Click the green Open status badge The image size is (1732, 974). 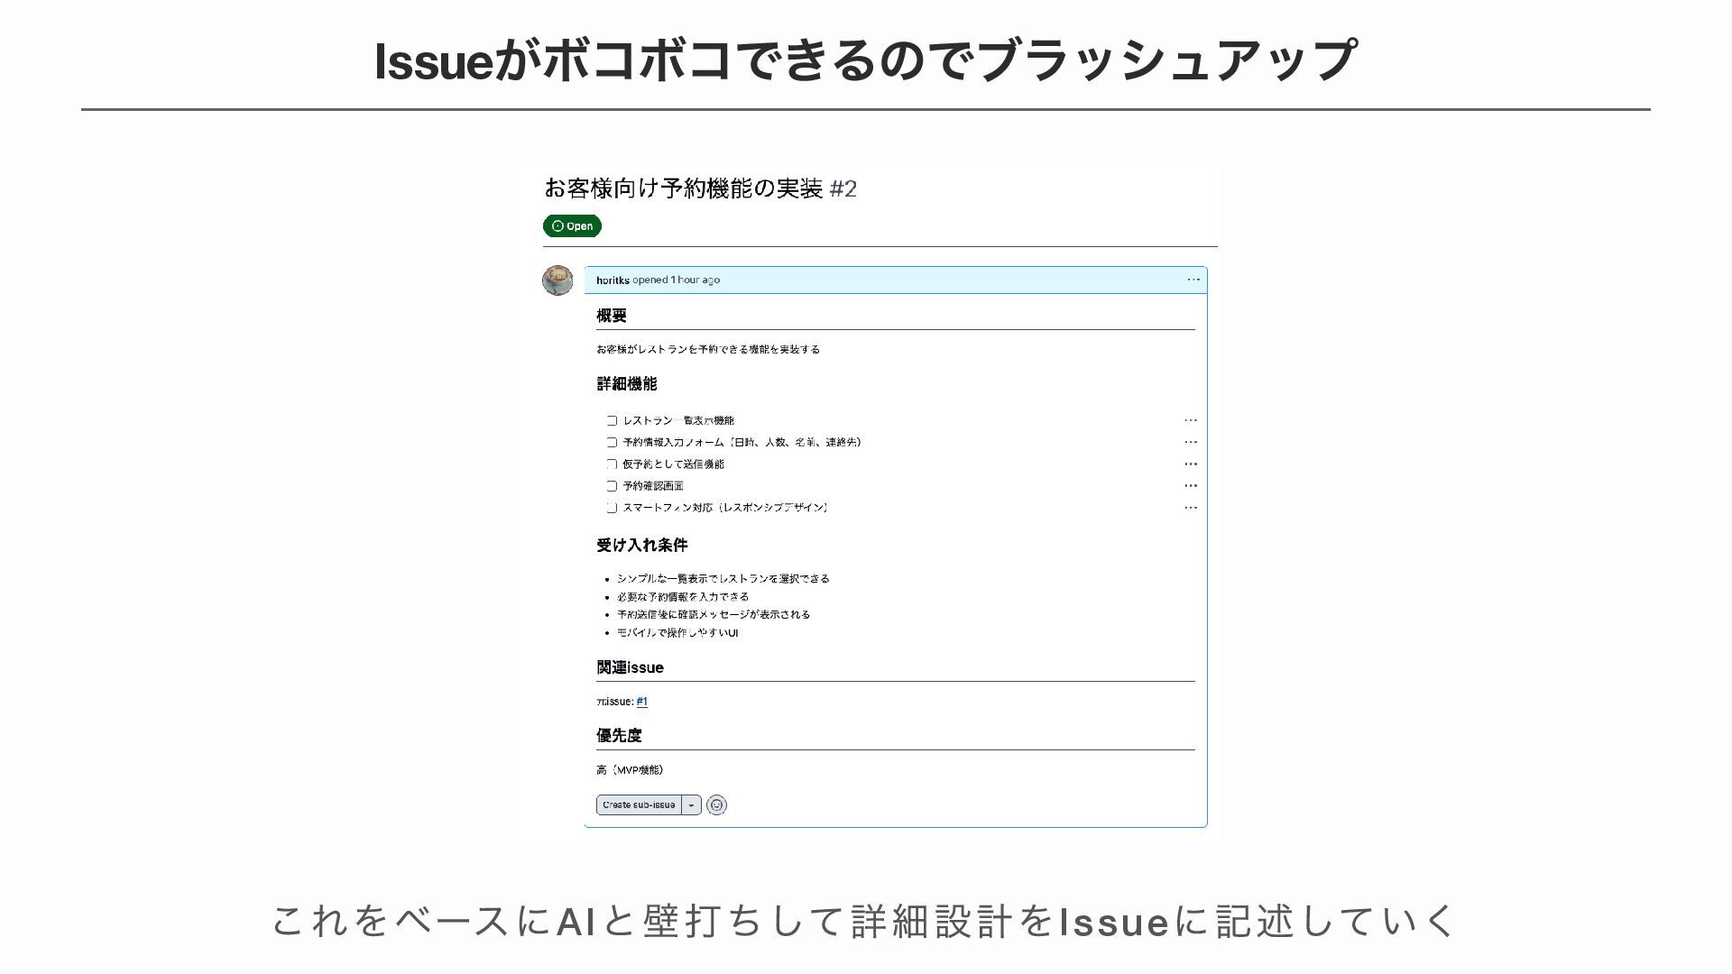(x=572, y=226)
